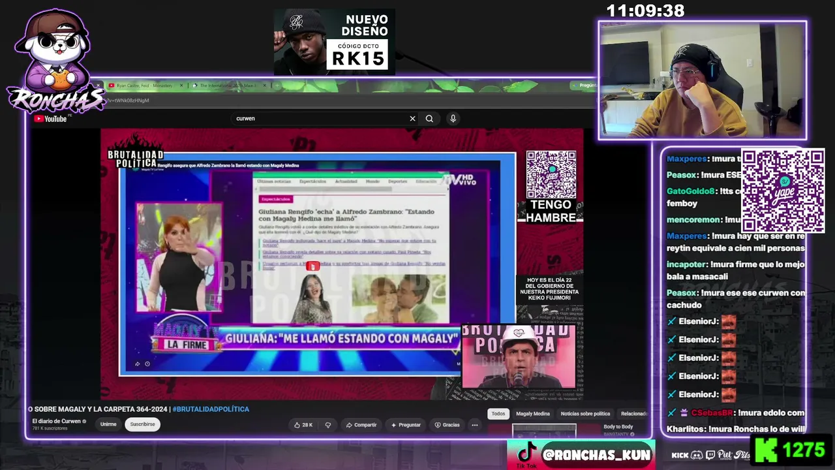This screenshot has height=470, width=835.
Task: Select the Relacionado filter chip
Action: (x=633, y=414)
